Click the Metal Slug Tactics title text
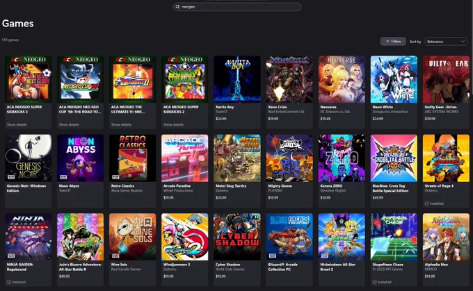 point(231,186)
